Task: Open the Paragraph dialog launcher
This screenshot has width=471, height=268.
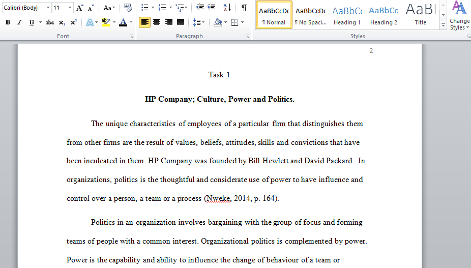Action: (247, 36)
